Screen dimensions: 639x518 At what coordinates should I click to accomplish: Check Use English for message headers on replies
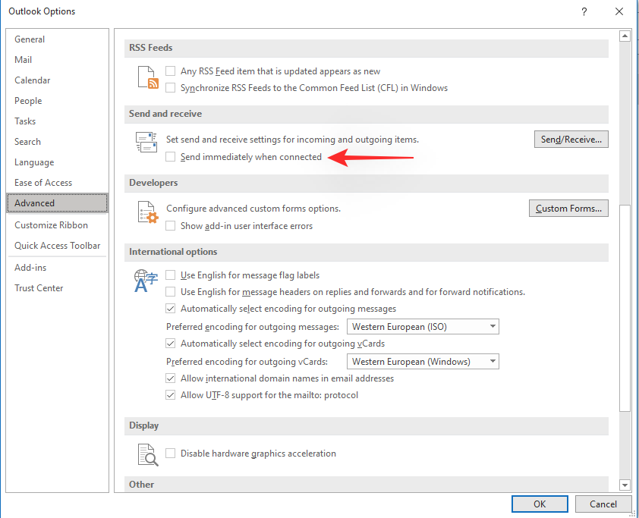(170, 291)
